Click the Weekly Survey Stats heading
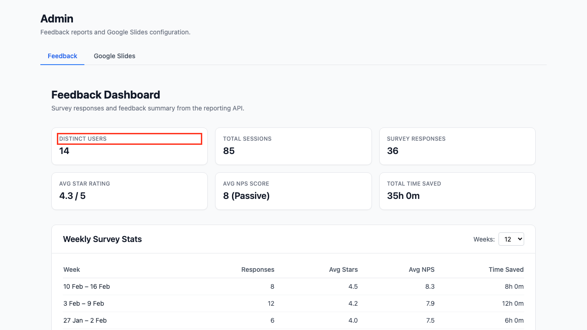587x330 pixels. (x=102, y=239)
